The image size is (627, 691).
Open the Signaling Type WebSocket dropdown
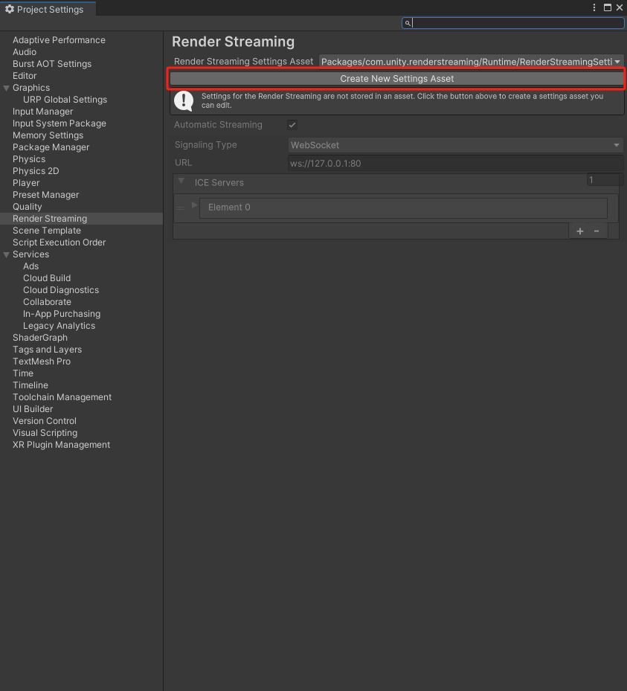click(x=455, y=145)
